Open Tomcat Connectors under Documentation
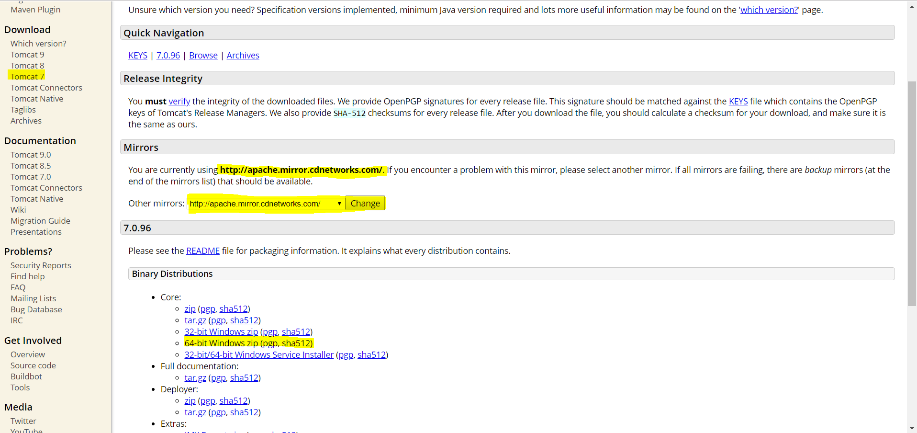Image resolution: width=917 pixels, height=433 pixels. pos(46,188)
